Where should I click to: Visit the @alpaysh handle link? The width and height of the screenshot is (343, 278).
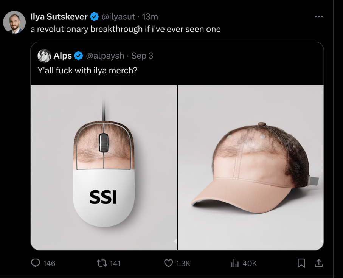point(105,56)
